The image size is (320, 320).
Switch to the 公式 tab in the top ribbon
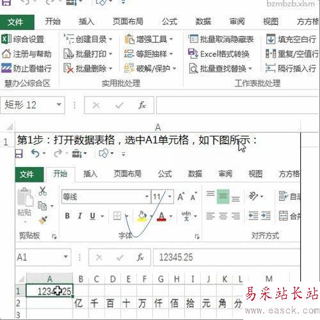click(170, 22)
